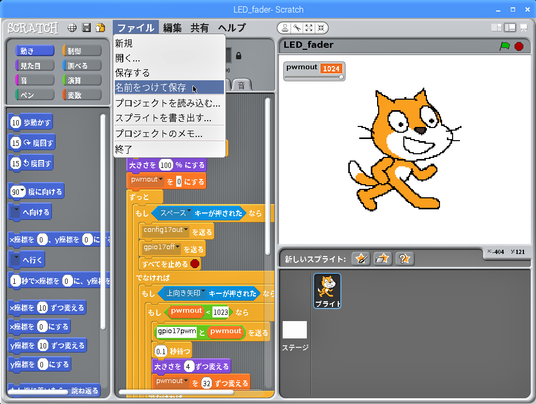This screenshot has width=536, height=404.
Task: Choose 開く... from the file menu
Action: tap(169, 58)
